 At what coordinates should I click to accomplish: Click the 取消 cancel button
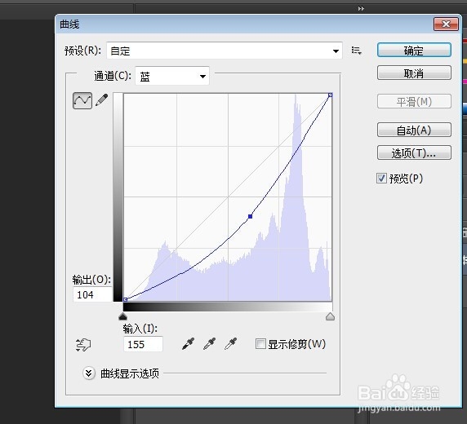(414, 73)
